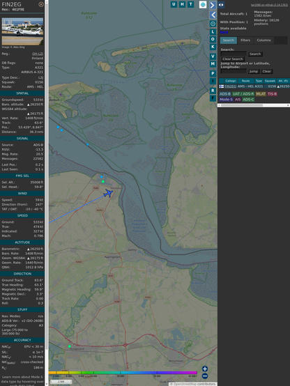The image size is (290, 386).
Task: Click the UAT / ADS-R legend label
Action: [x=243, y=94]
